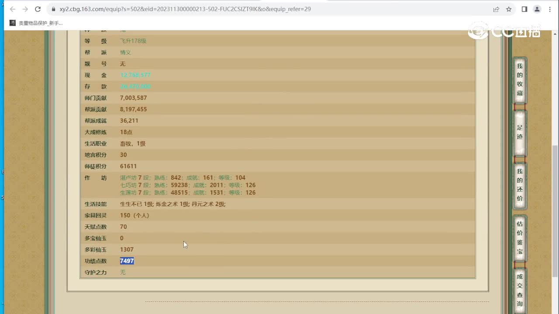Select 师门贡献 value 7,003,587

[x=134, y=98]
